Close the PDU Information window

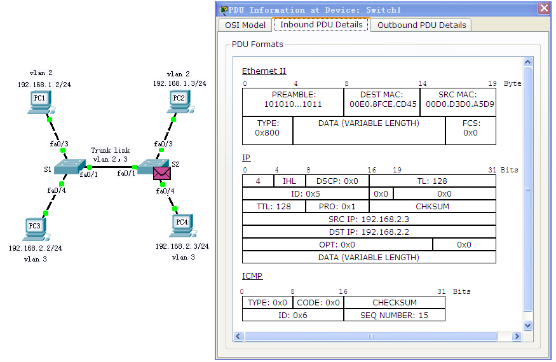(544, 9)
